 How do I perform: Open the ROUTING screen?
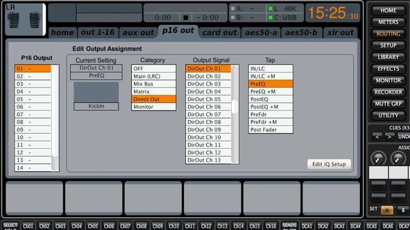tap(388, 34)
